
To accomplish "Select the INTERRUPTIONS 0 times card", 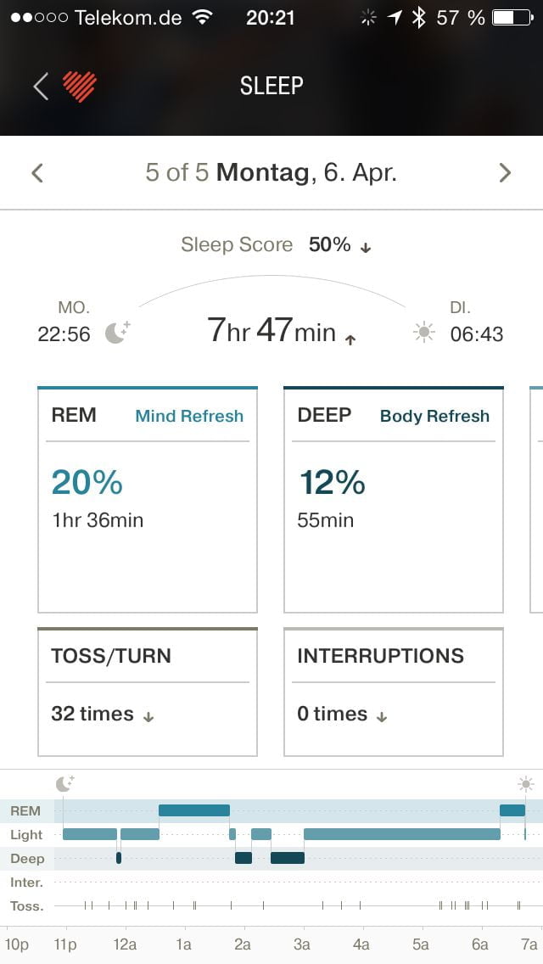I will point(394,692).
